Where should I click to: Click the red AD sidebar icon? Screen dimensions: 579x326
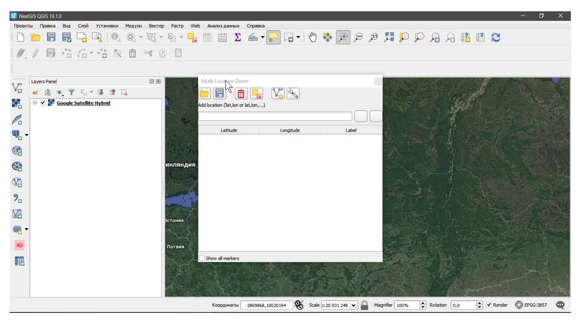19,245
